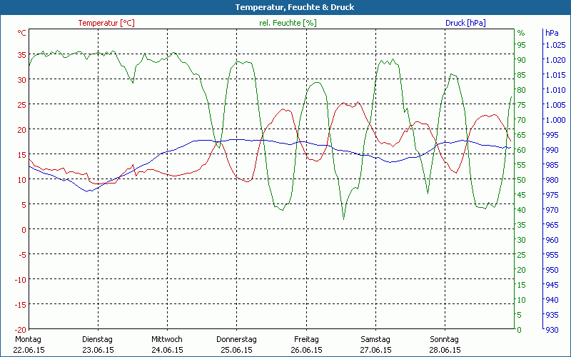Click the red '0' temperature axis value

coord(24,230)
